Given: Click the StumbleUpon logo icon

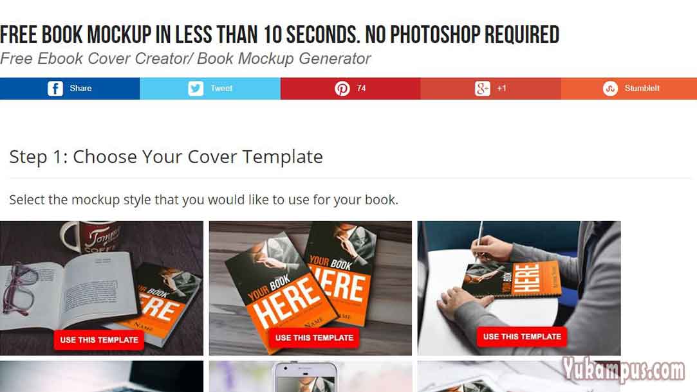Looking at the screenshot, I should 610,89.
